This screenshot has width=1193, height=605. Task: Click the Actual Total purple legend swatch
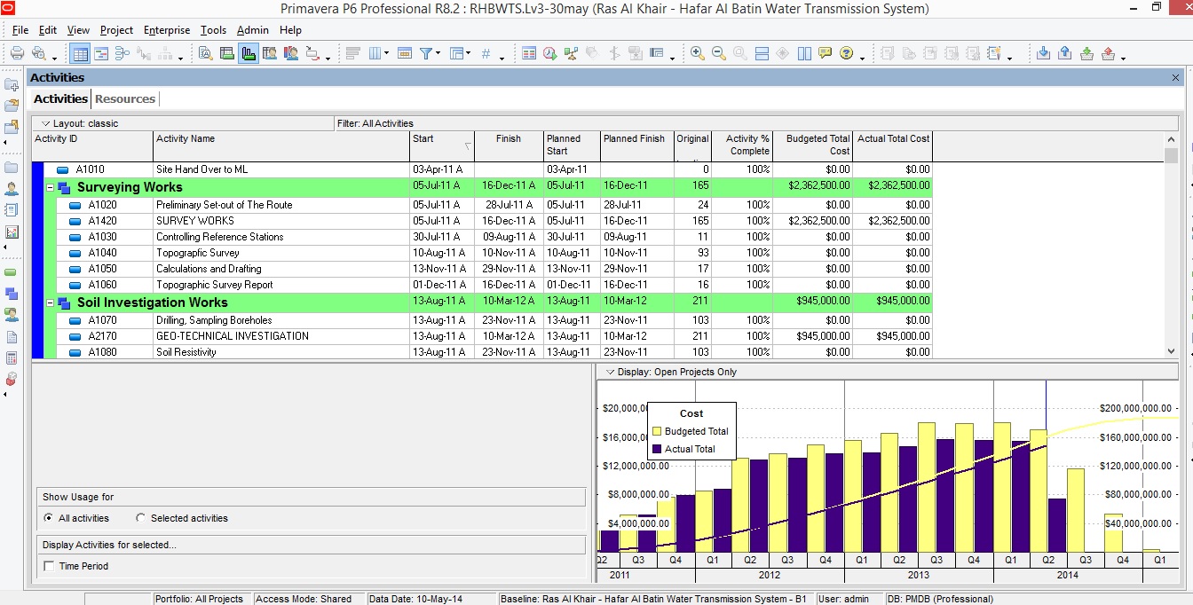(x=657, y=449)
